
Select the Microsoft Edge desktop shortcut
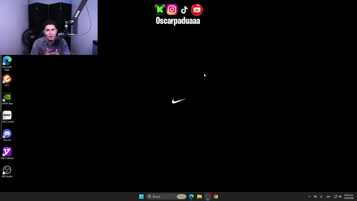(x=7, y=64)
